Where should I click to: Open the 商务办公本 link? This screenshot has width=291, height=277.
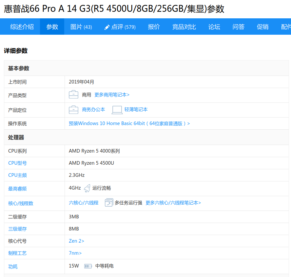click(93, 110)
